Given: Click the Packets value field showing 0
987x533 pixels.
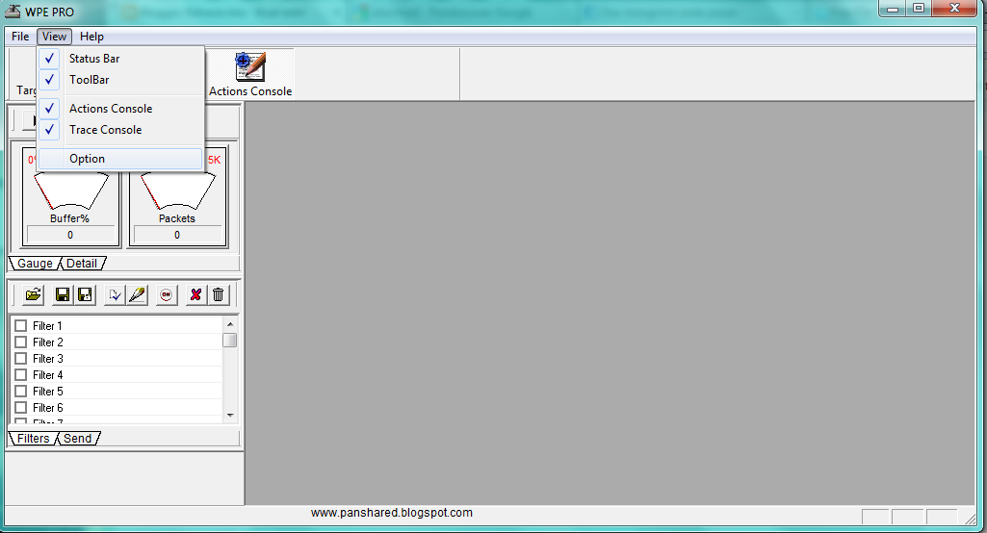Looking at the screenshot, I should (177, 235).
